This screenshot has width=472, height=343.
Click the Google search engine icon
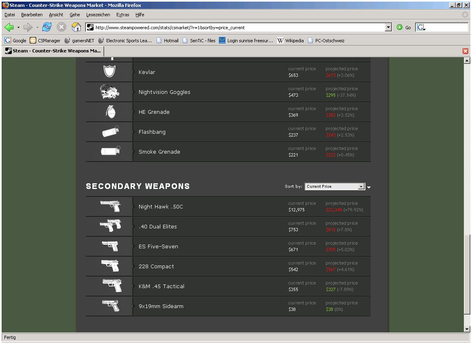click(421, 27)
